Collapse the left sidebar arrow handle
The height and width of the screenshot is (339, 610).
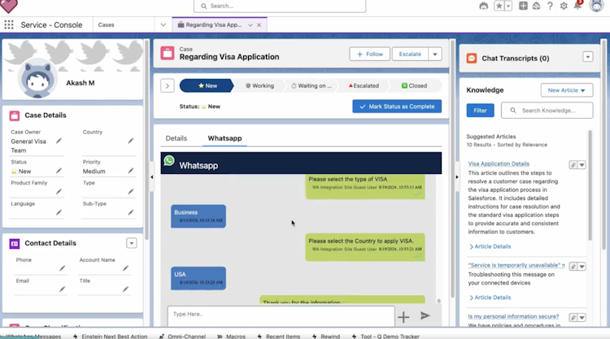pyautogui.click(x=152, y=177)
